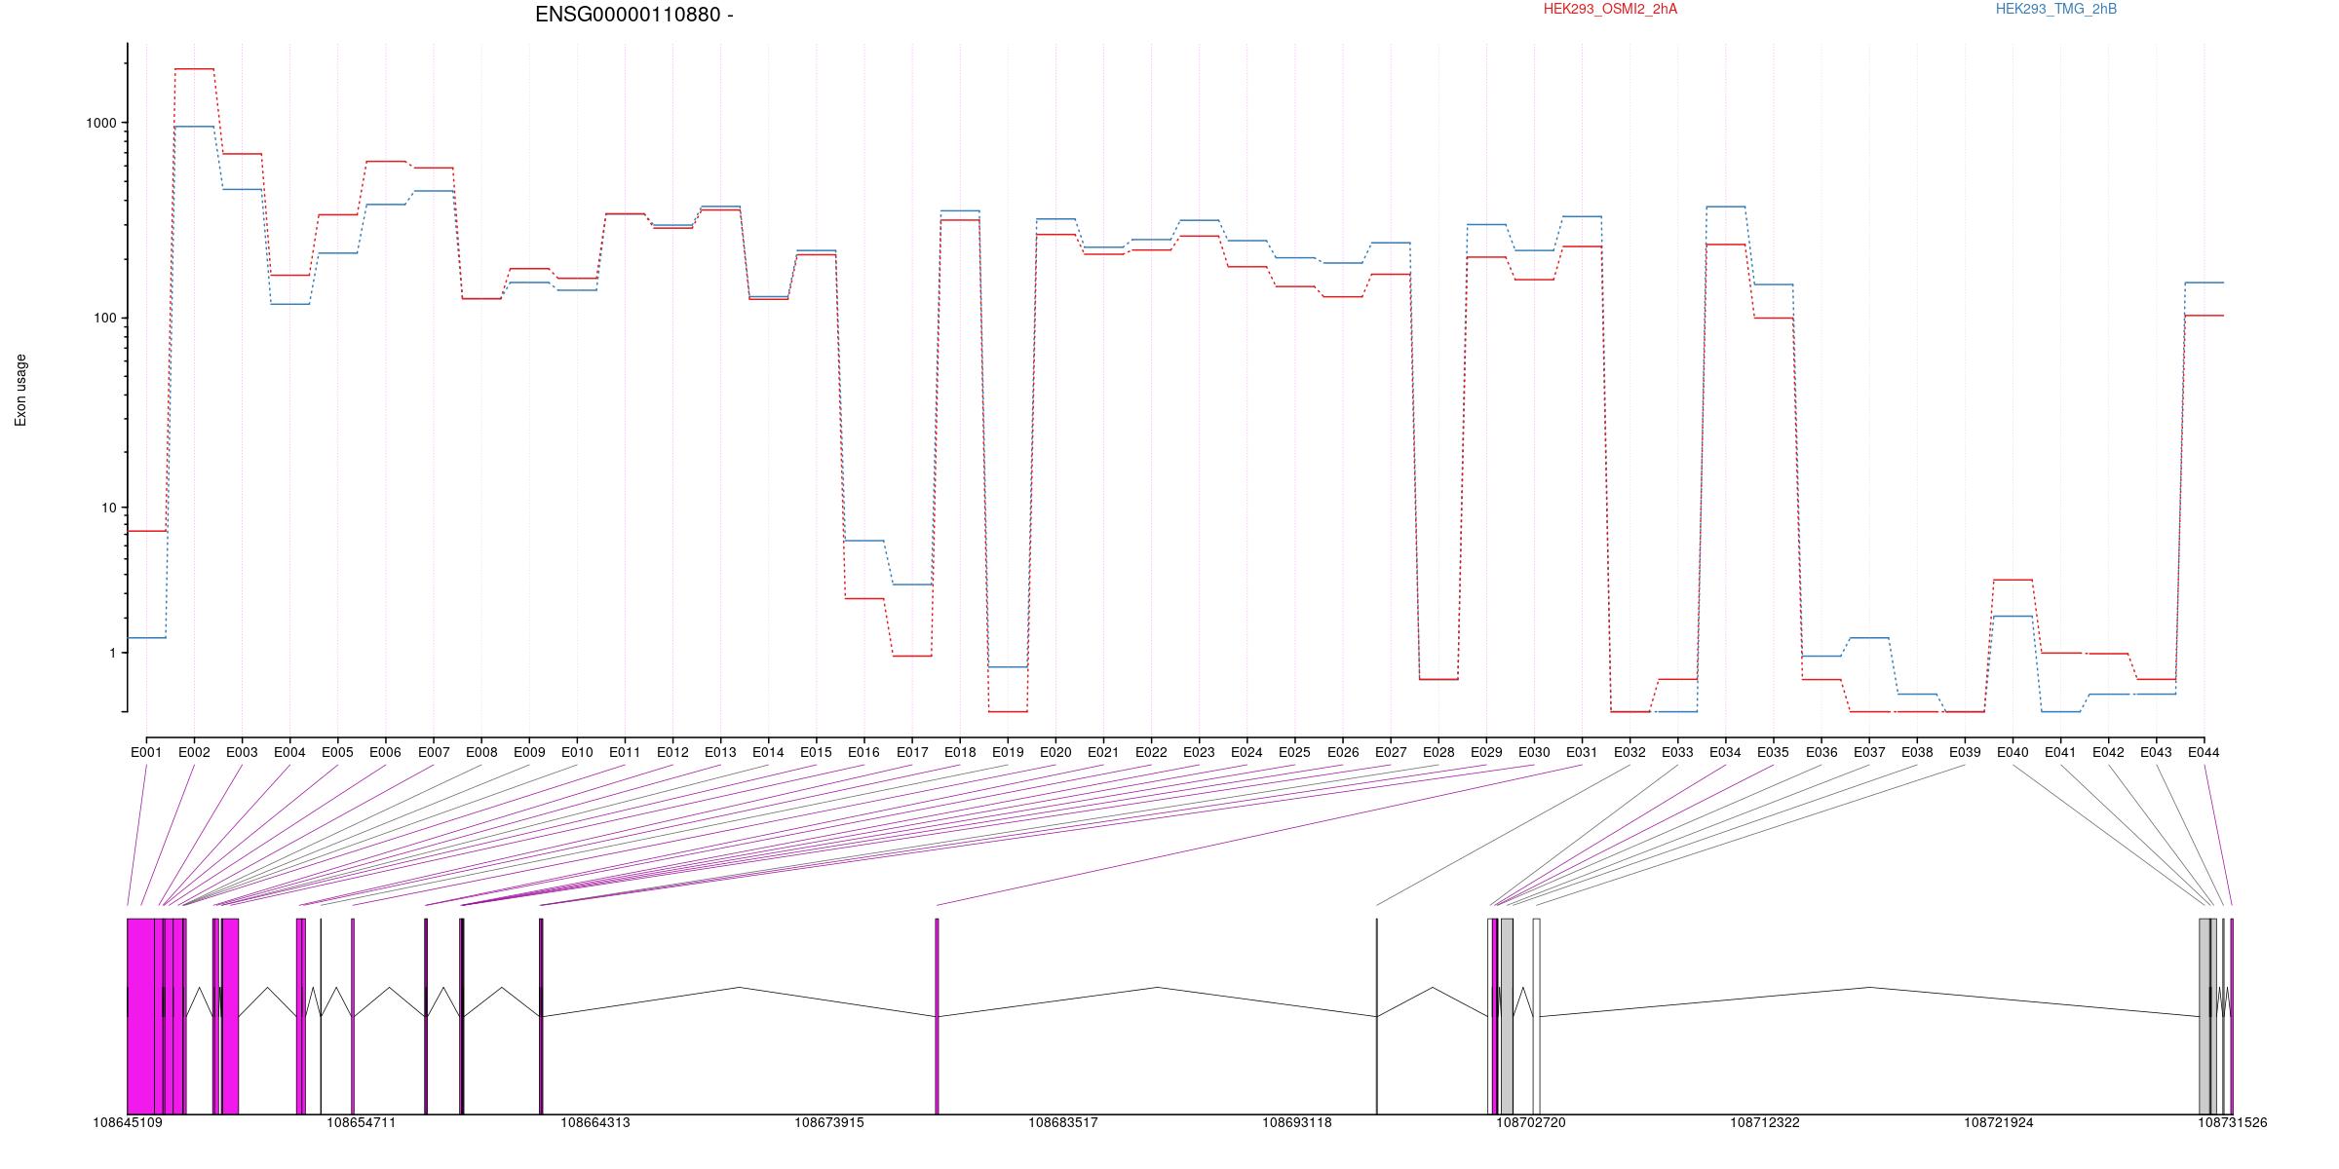The height and width of the screenshot is (1169, 2339).
Task: Select exon label E022
Action: click(x=1151, y=752)
